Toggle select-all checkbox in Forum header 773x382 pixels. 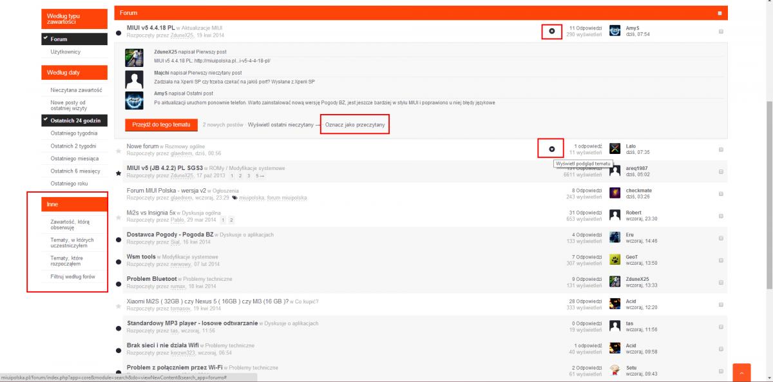(x=720, y=12)
